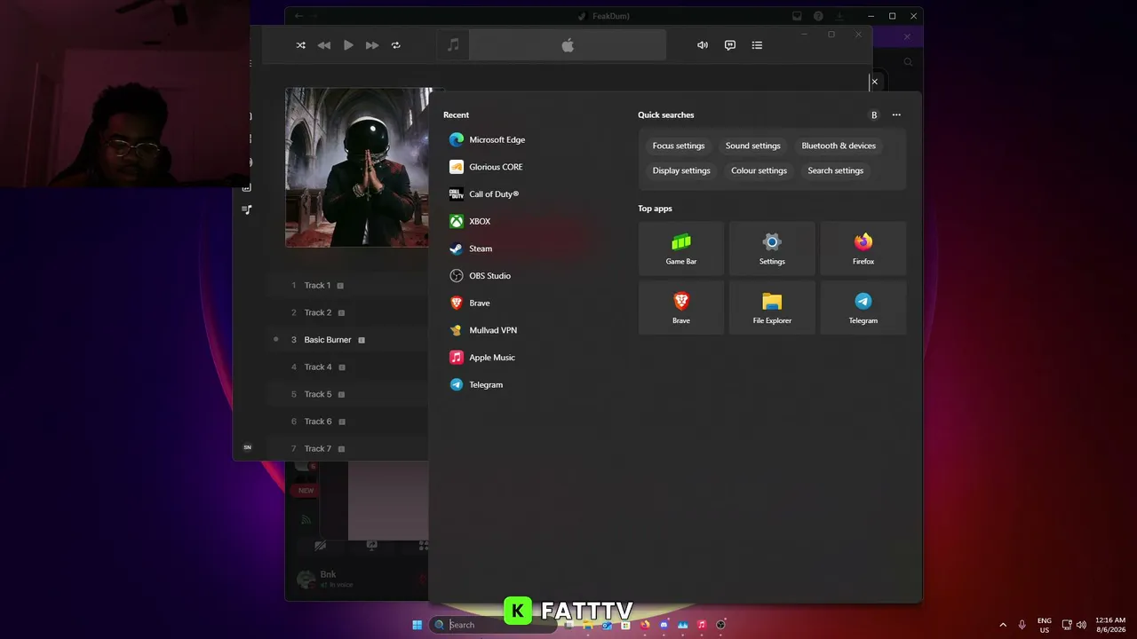Close the panel with the X button
The height and width of the screenshot is (639, 1137).
[x=874, y=82]
